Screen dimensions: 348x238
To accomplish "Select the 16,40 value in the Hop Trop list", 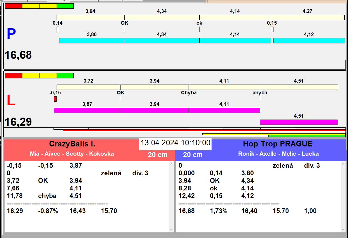I will click(249, 211).
